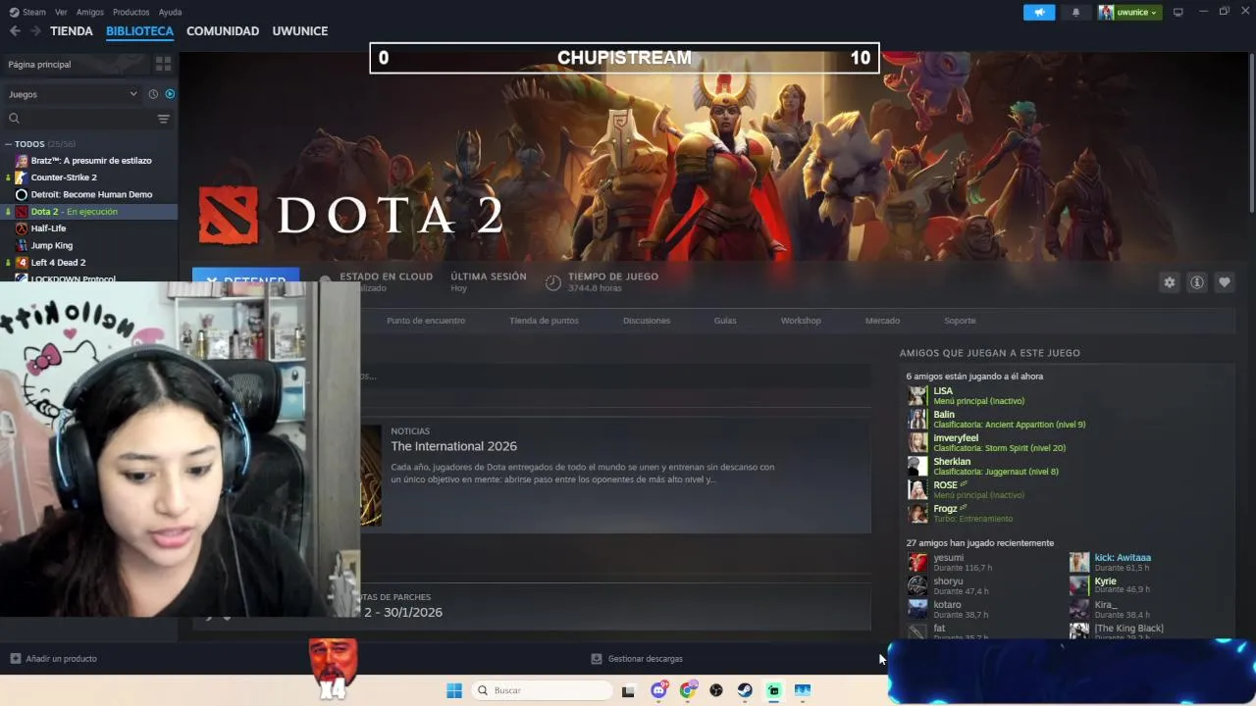The image size is (1256, 706).
Task: Open the Juegos library filter dropdown
Action: click(73, 94)
